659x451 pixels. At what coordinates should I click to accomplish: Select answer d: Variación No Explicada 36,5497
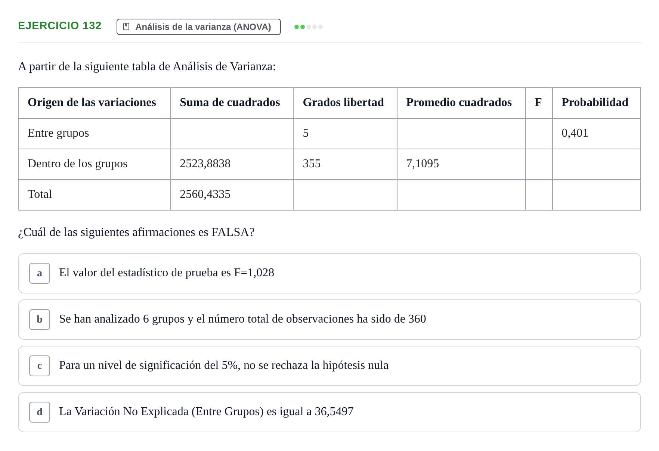[x=329, y=412]
